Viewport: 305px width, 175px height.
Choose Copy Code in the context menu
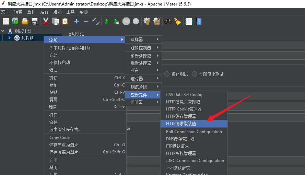pyautogui.click(x=84, y=138)
